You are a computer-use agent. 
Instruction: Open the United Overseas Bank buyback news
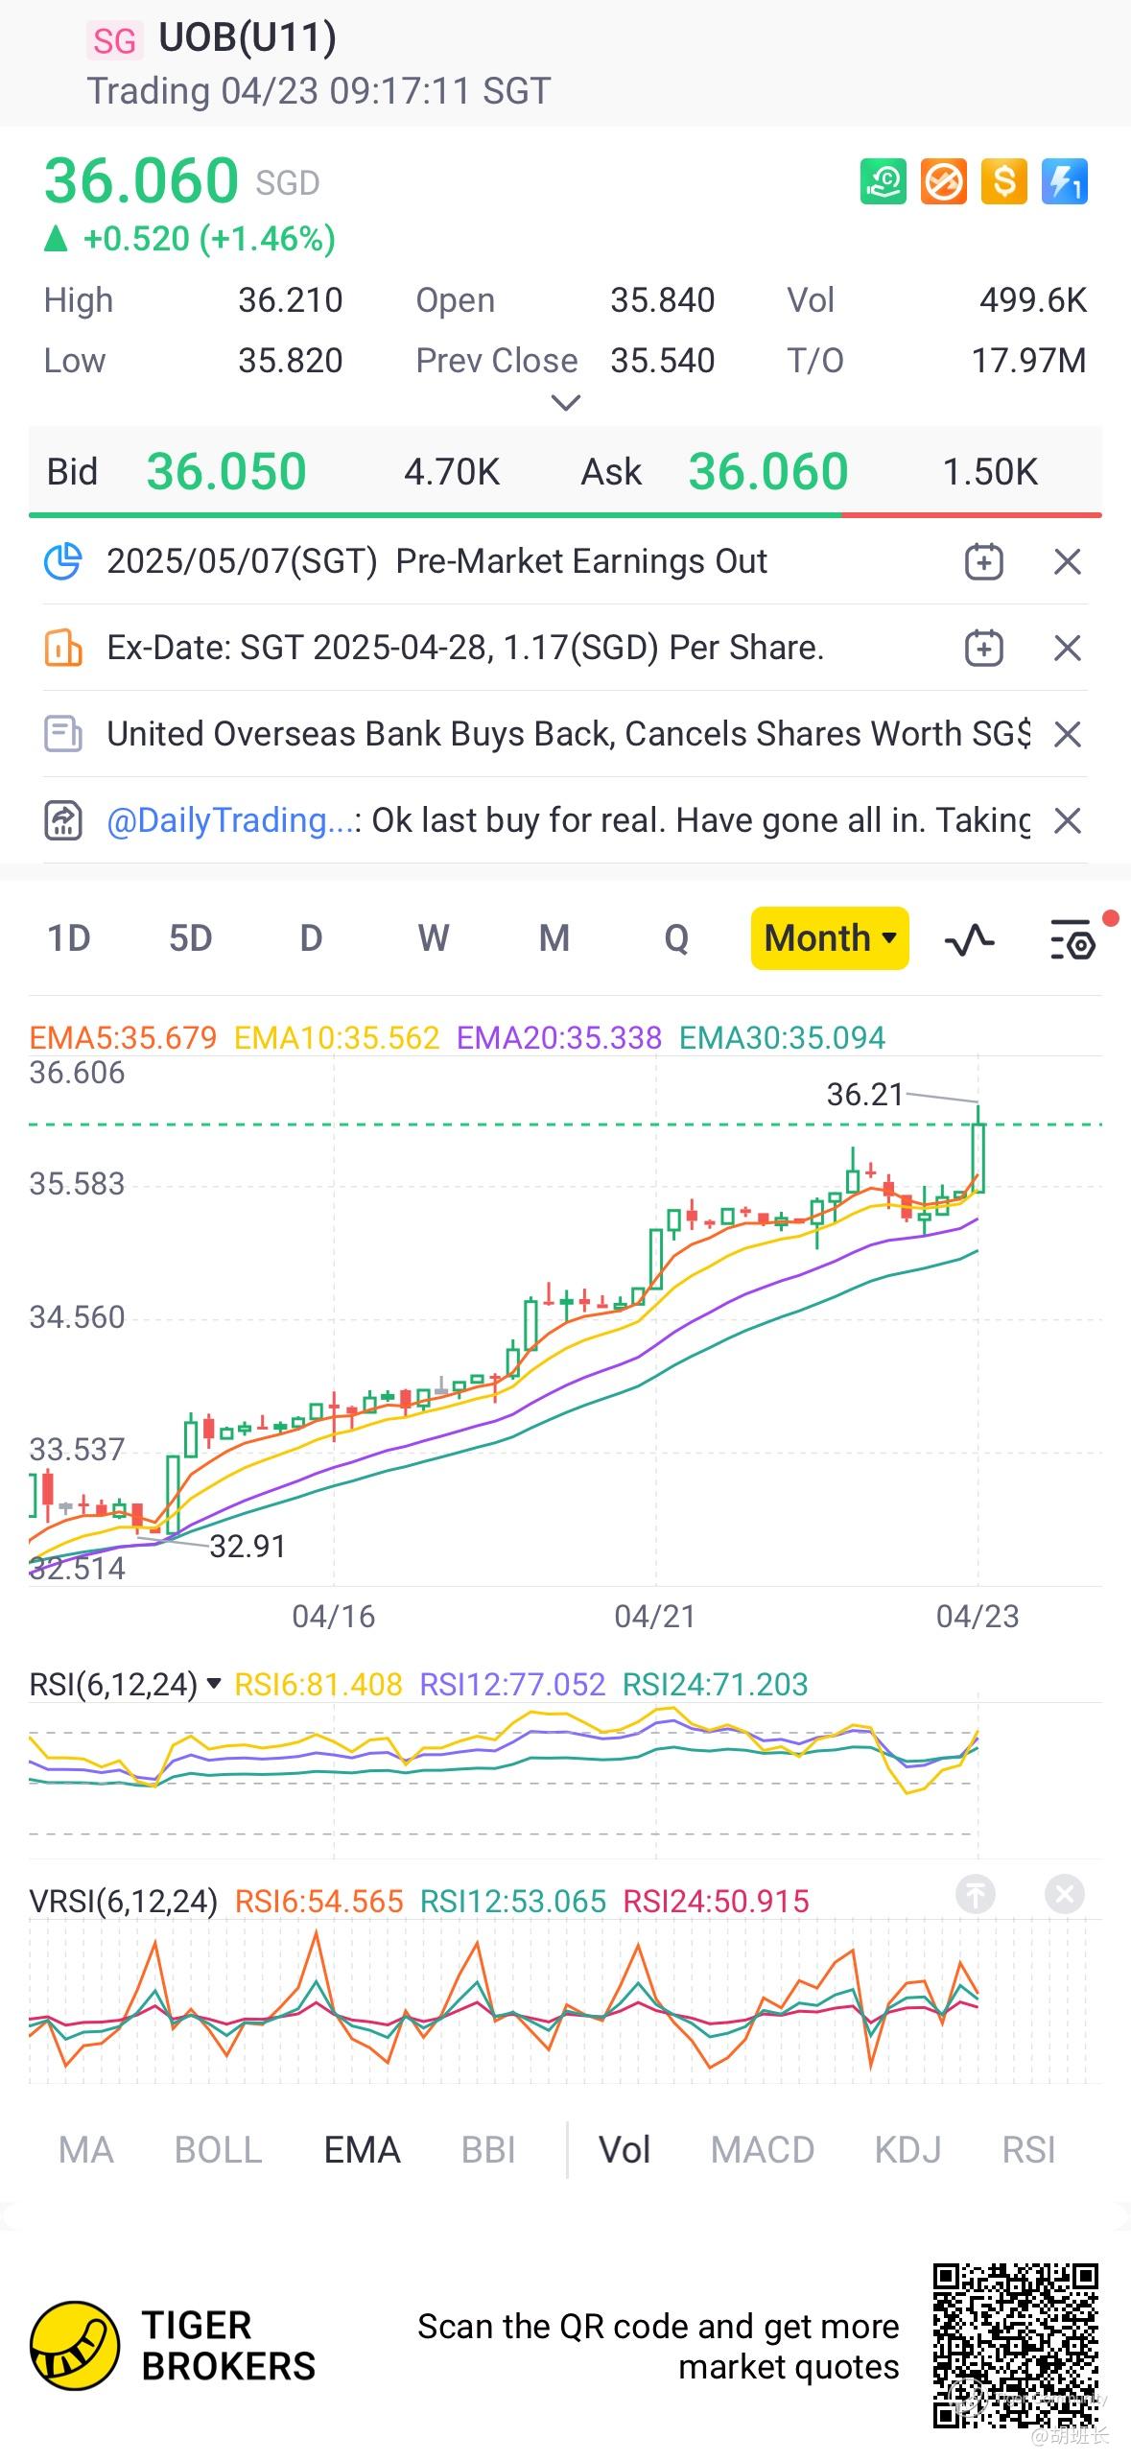tap(568, 734)
